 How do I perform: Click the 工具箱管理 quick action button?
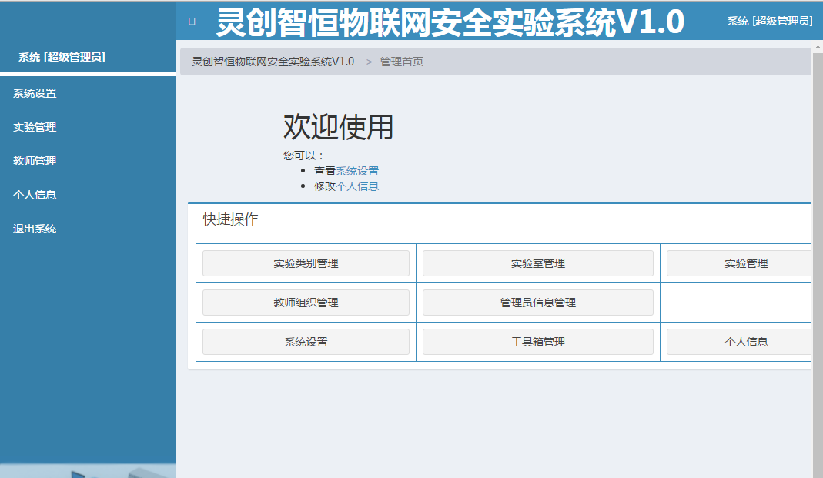(x=538, y=342)
